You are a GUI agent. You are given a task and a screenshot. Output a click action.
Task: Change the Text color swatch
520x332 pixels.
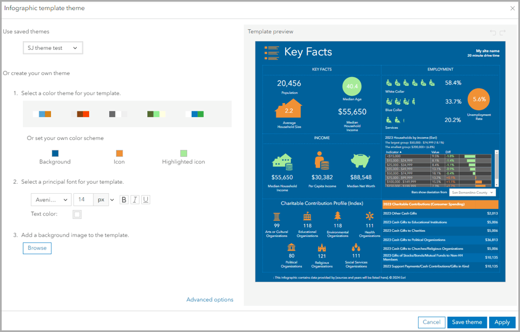click(77, 214)
